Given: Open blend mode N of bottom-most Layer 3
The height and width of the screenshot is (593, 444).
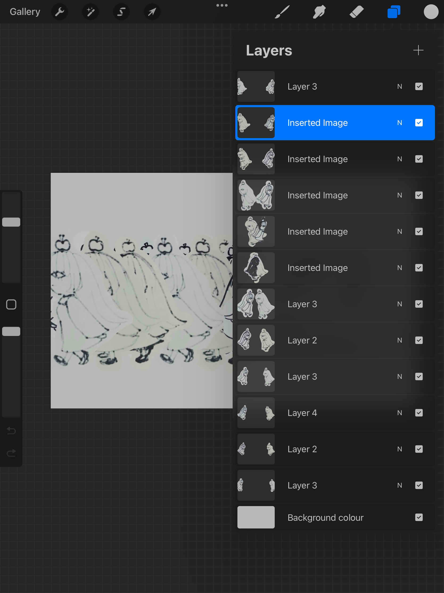Looking at the screenshot, I should click(x=400, y=485).
